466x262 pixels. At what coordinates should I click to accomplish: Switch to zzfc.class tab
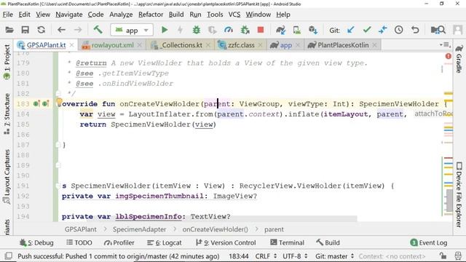(241, 45)
